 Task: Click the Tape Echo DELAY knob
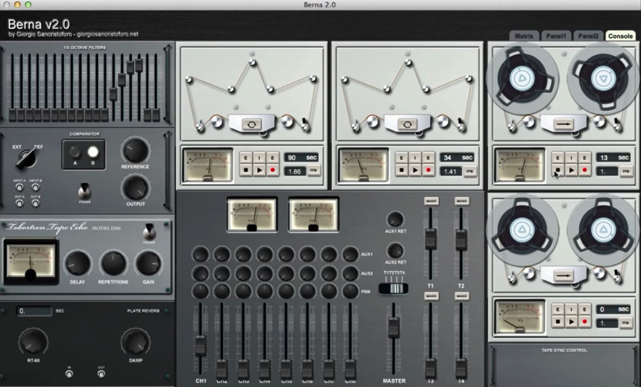(78, 263)
